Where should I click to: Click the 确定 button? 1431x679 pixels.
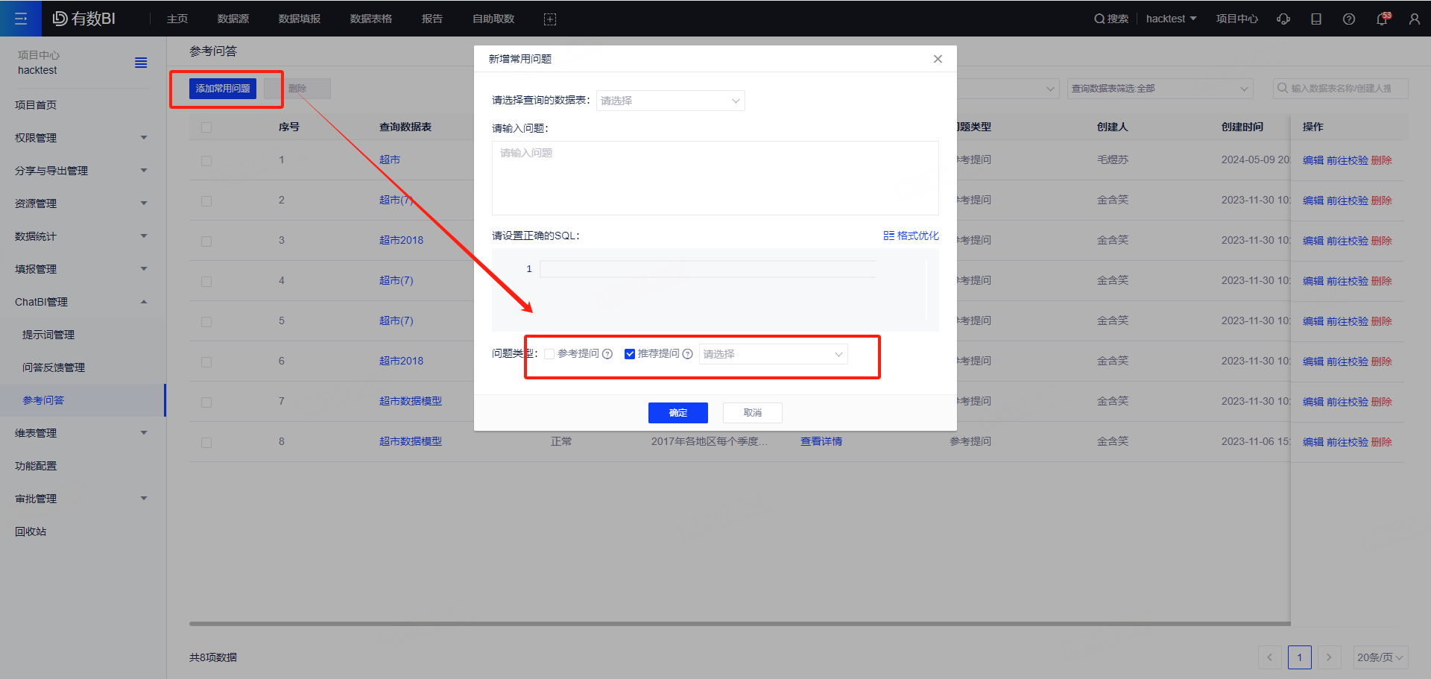pos(677,413)
